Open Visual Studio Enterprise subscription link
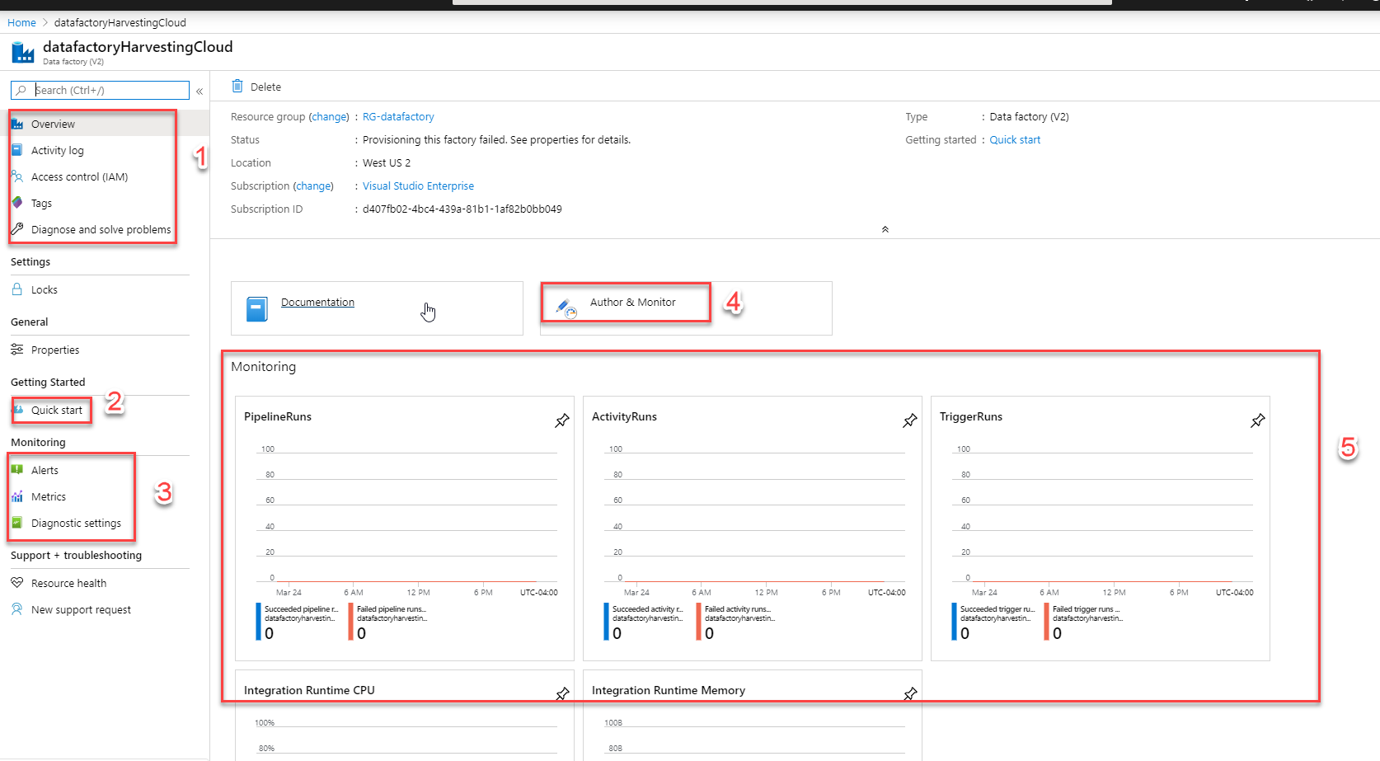Image resolution: width=1380 pixels, height=761 pixels. tap(418, 186)
